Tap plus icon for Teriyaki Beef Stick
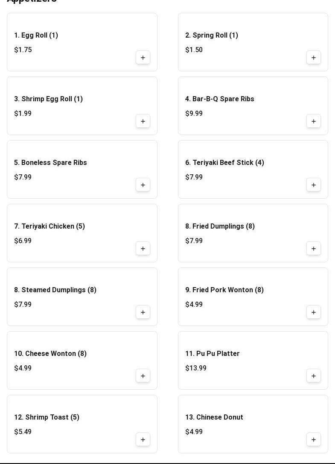Screen dimensions: 335x464 pyautogui.click(x=314, y=185)
